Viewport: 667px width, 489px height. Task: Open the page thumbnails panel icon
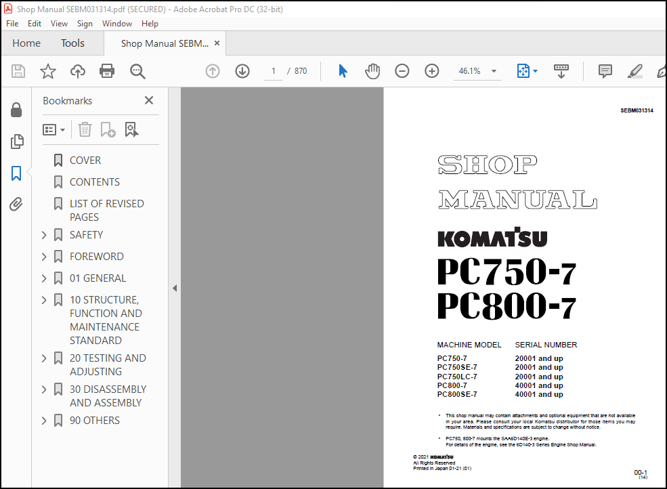pos(16,142)
